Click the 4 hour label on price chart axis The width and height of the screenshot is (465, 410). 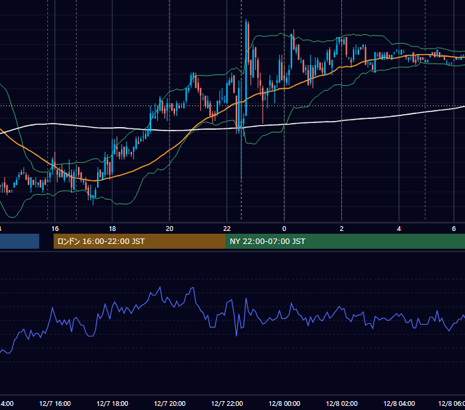coord(399,229)
